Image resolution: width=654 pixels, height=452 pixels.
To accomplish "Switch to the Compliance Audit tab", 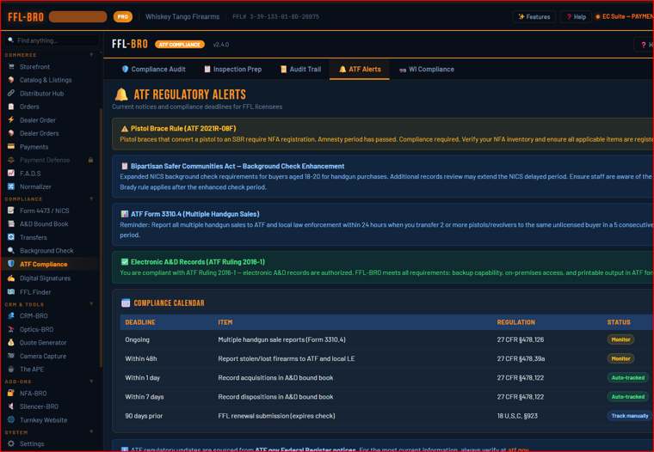I will click(153, 69).
